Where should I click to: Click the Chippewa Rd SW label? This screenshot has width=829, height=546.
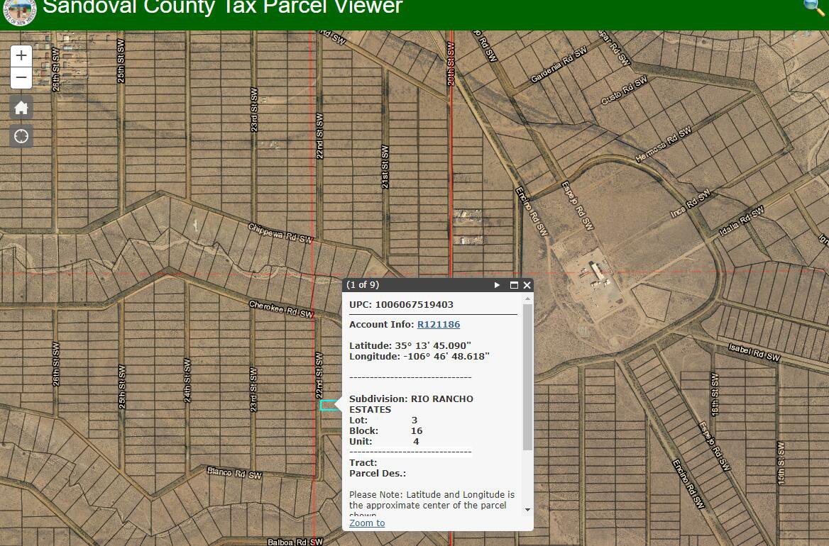click(281, 233)
